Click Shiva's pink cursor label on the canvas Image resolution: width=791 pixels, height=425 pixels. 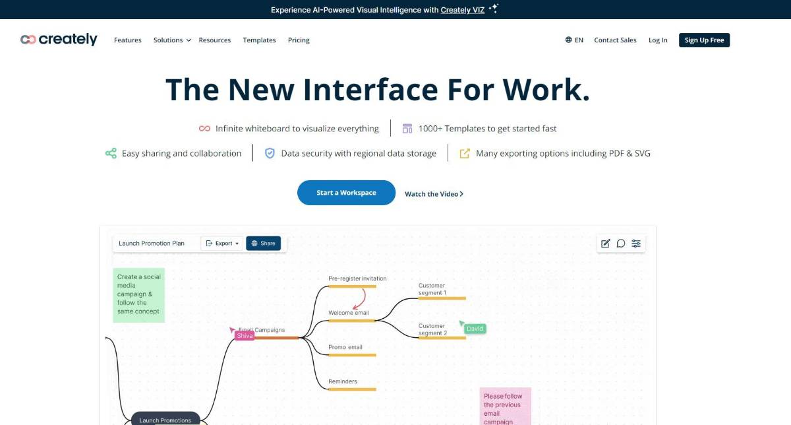(244, 335)
